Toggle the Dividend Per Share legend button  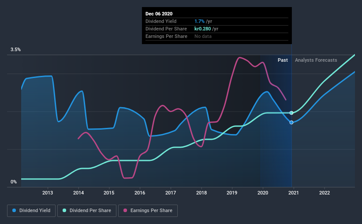pos(87,211)
